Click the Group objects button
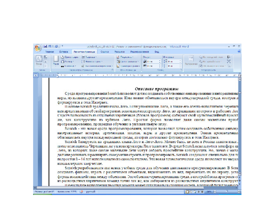265x199 pixels. pyautogui.click(x=229, y=62)
